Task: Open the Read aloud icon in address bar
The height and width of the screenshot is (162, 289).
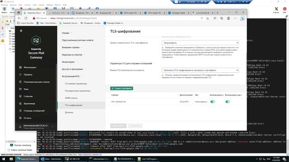Action: 202,18
